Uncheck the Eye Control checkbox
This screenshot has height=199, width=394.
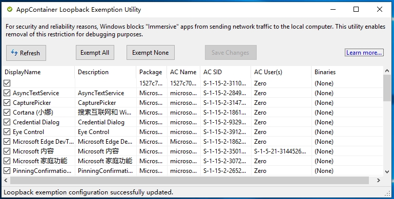[x=7, y=132]
